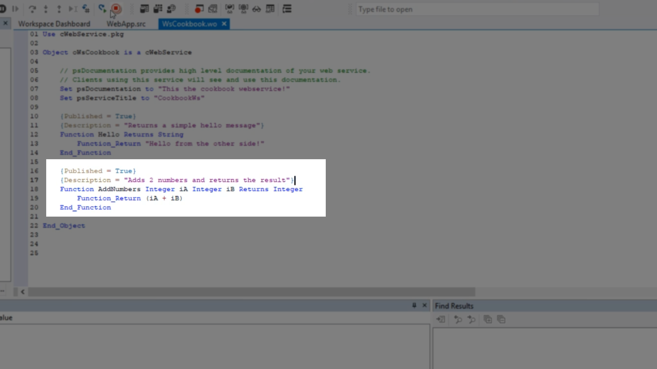
Task: Click the Restart program icon
Action: pos(102,9)
